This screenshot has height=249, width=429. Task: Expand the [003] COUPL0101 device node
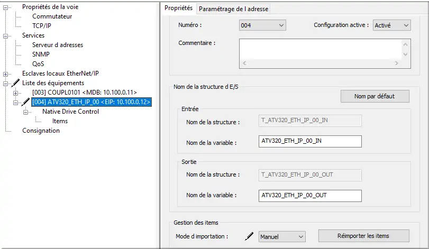(x=15, y=93)
